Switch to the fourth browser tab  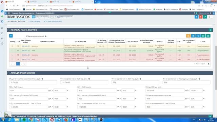tap(83, 2)
